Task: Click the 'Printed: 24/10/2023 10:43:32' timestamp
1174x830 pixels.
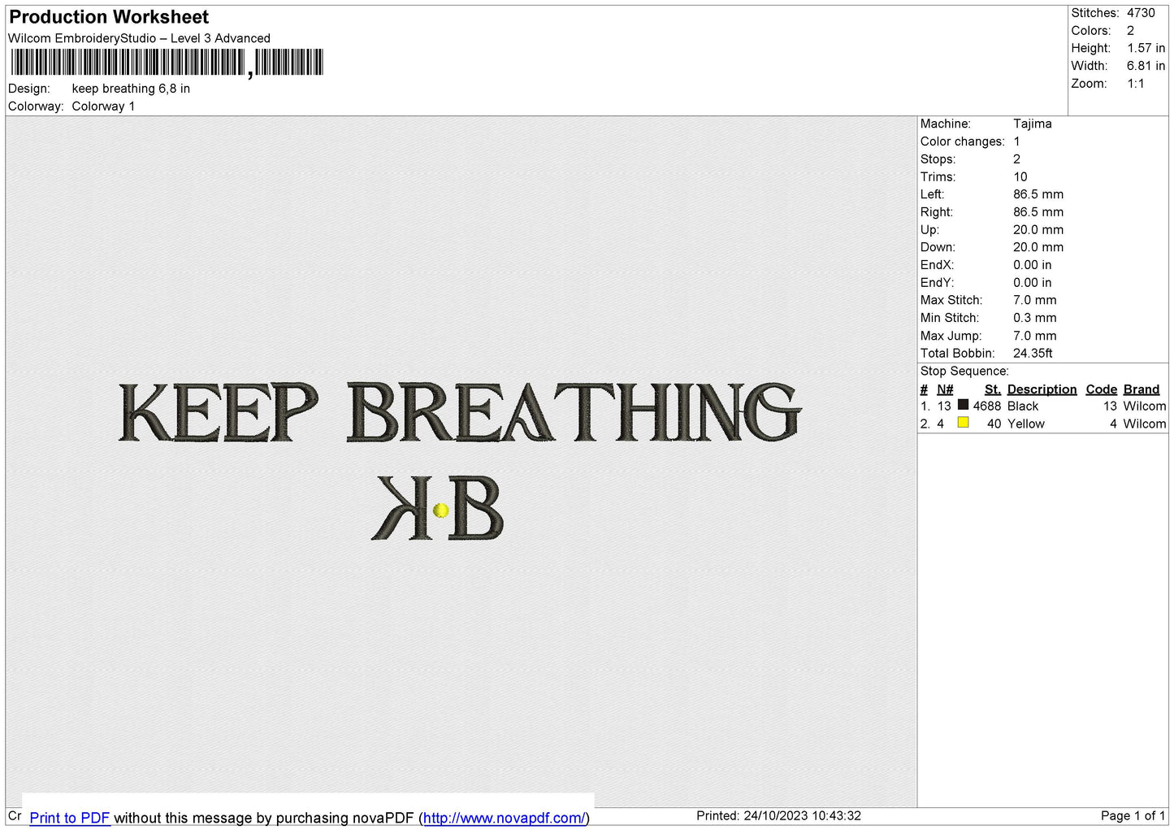Action: (x=778, y=816)
